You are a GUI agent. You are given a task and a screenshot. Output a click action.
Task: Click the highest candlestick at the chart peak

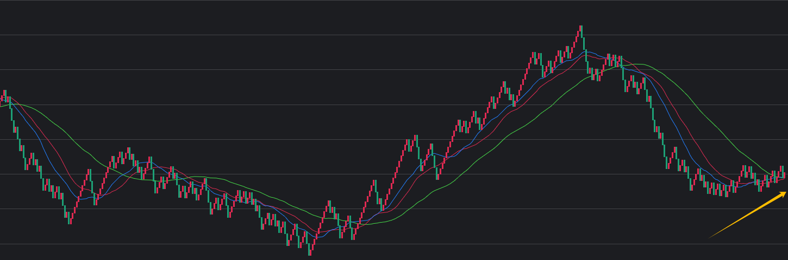[581, 31]
